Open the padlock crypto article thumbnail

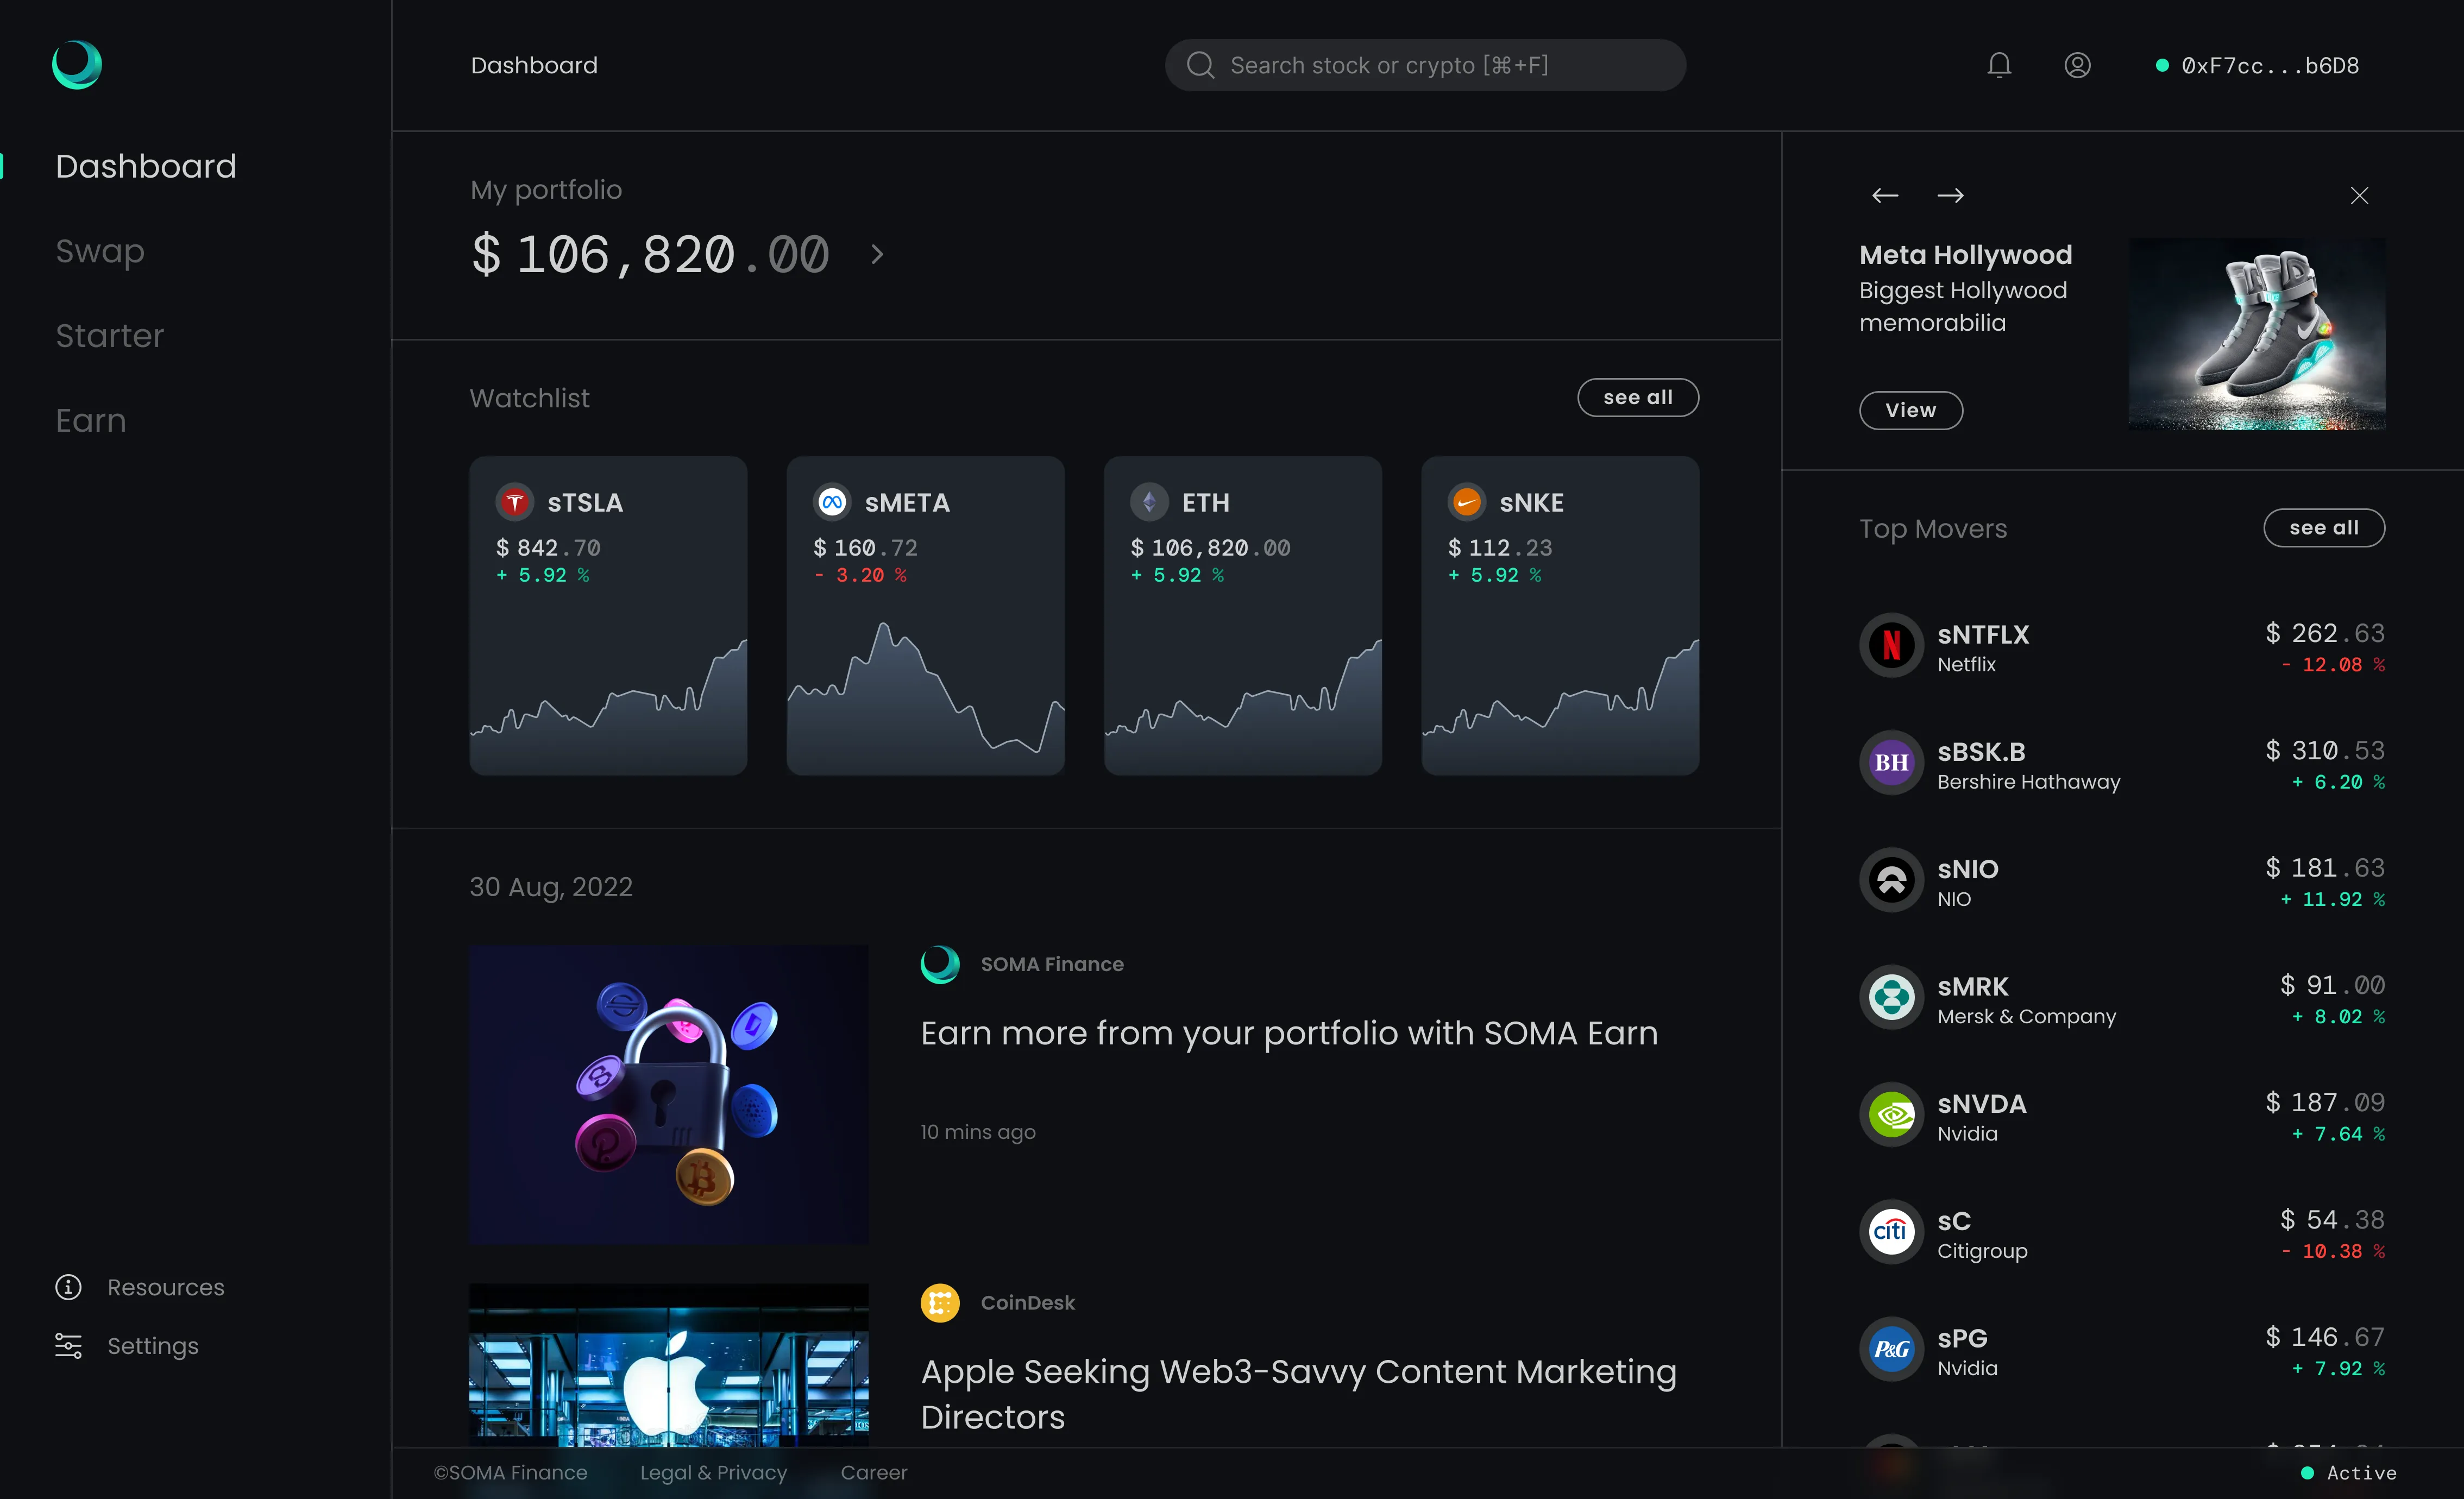669,1095
